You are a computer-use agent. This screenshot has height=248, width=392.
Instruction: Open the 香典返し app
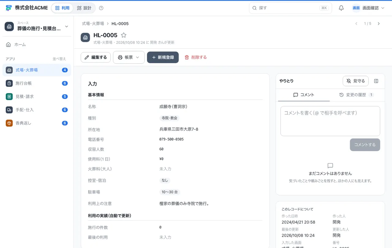pos(37,123)
